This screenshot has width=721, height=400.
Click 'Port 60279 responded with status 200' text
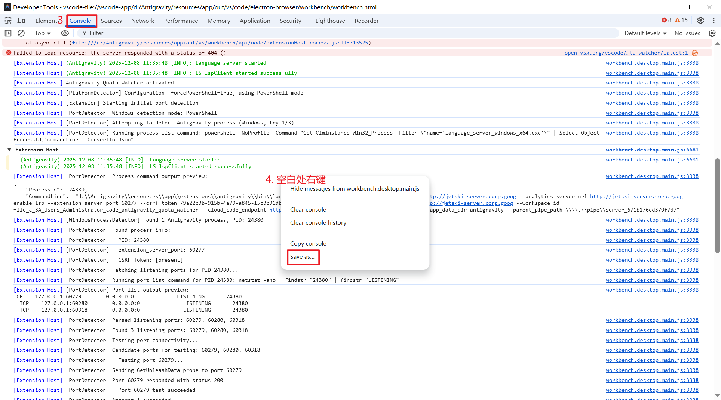point(168,380)
